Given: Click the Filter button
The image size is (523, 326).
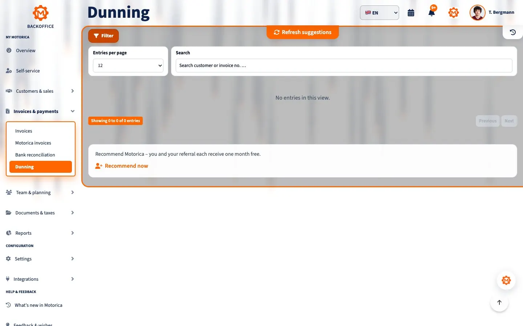Looking at the screenshot, I should [x=104, y=36].
